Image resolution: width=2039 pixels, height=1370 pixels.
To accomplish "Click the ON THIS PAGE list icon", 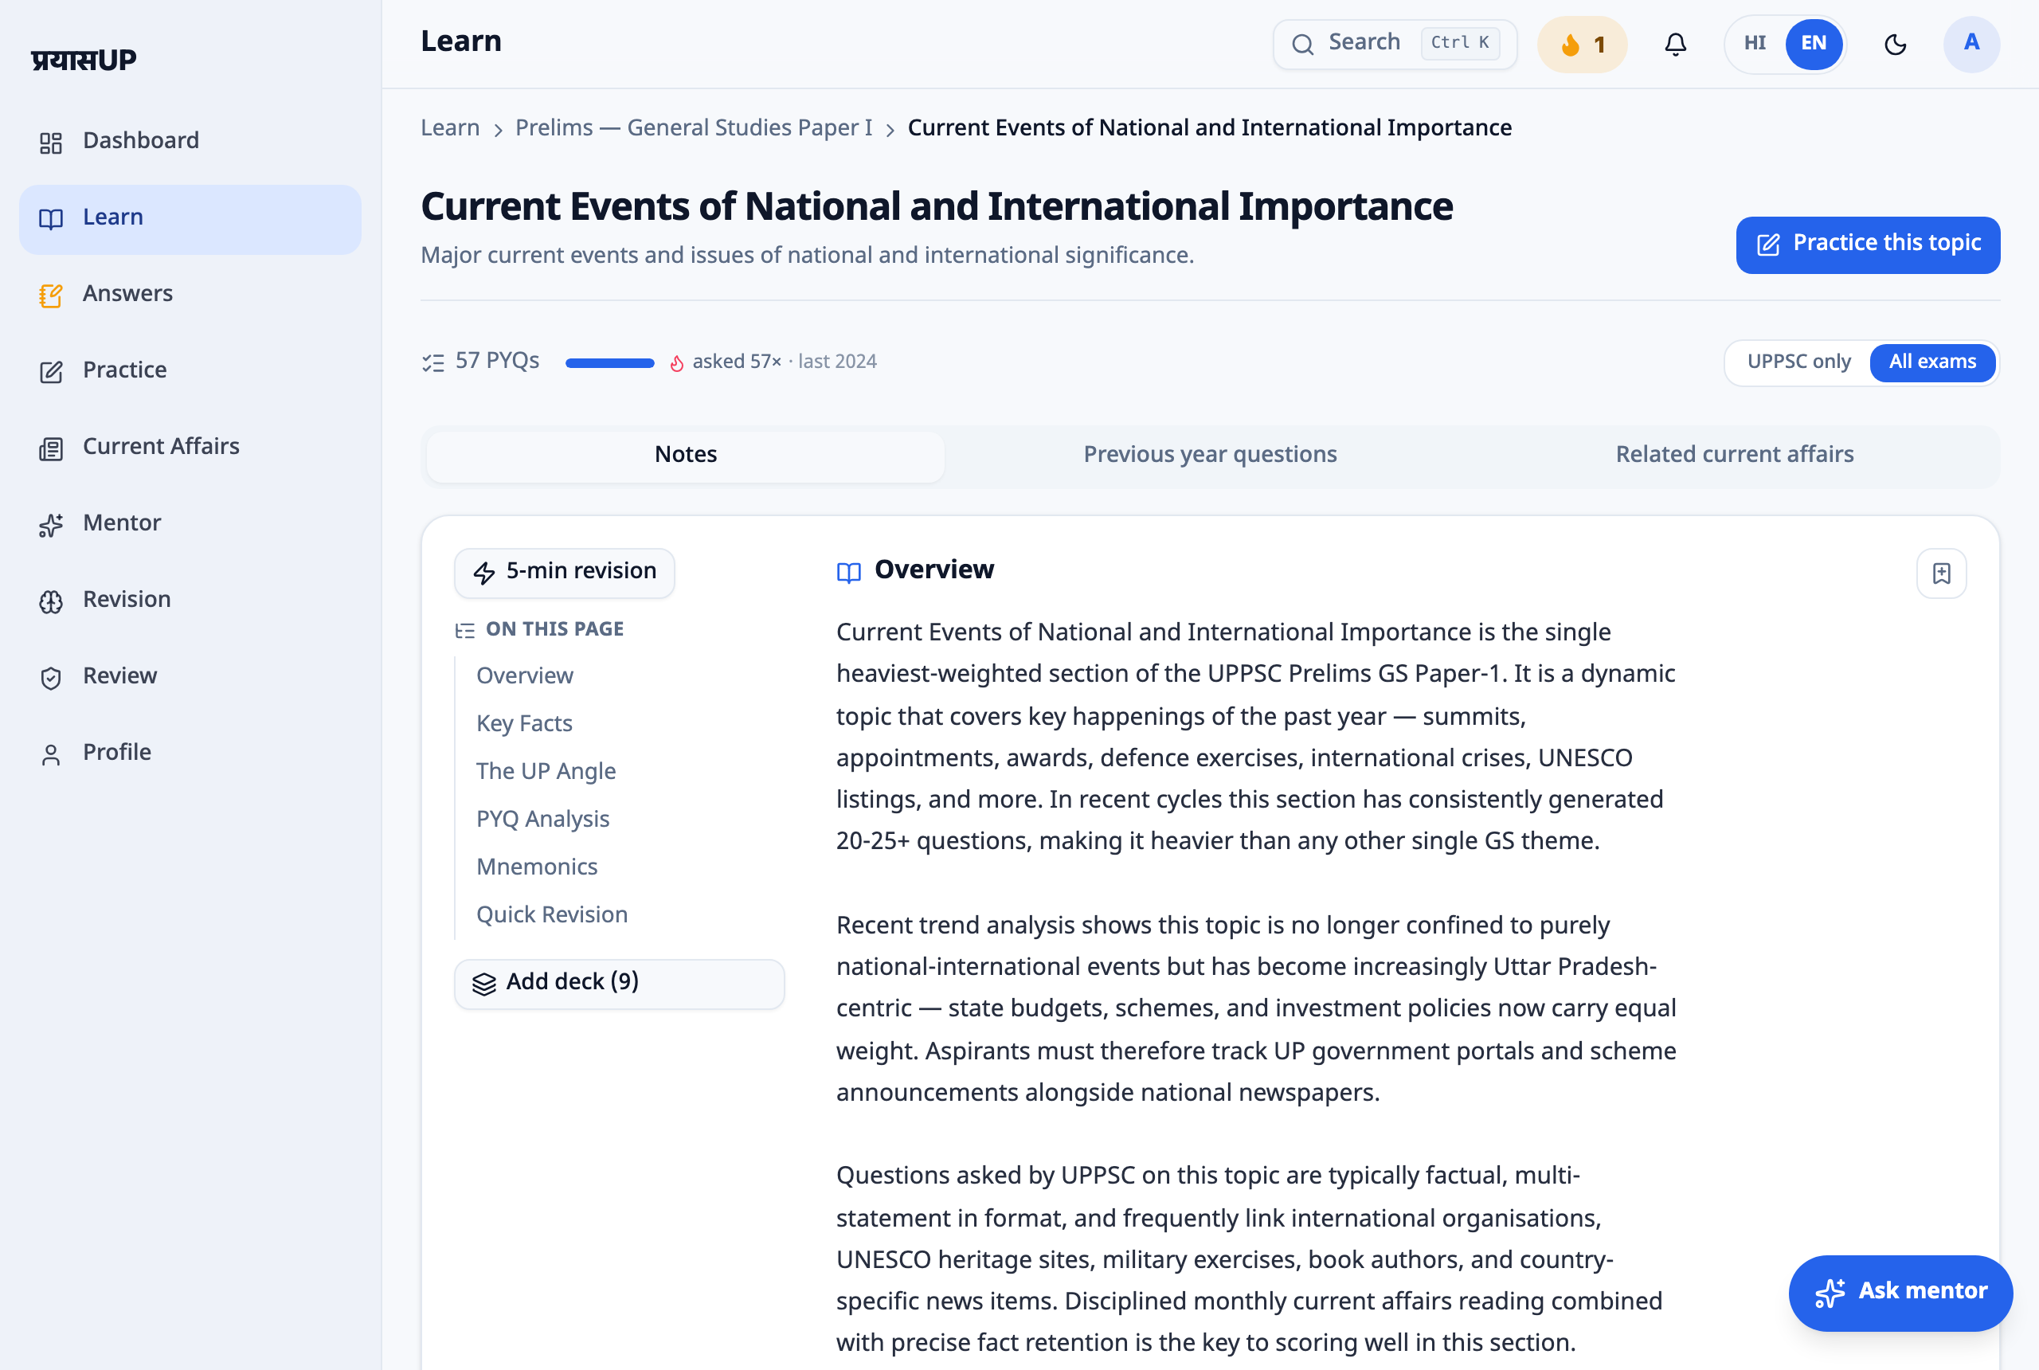I will [x=465, y=630].
